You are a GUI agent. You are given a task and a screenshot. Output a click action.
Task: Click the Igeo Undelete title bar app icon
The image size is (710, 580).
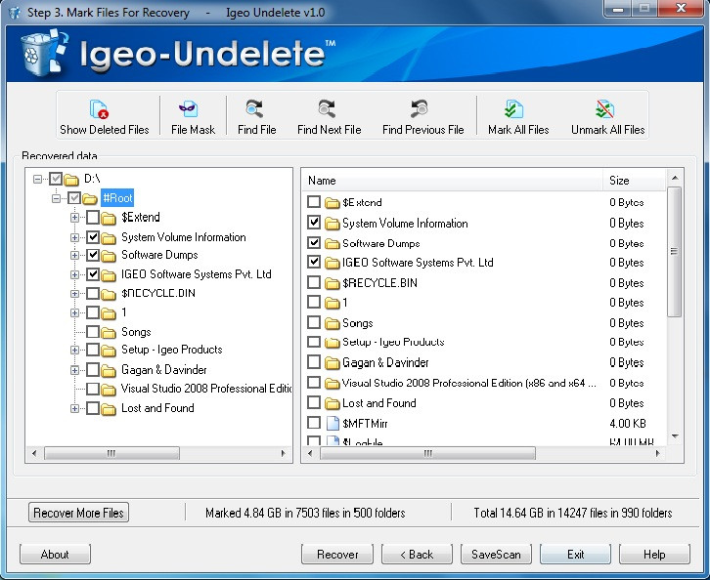[x=14, y=13]
